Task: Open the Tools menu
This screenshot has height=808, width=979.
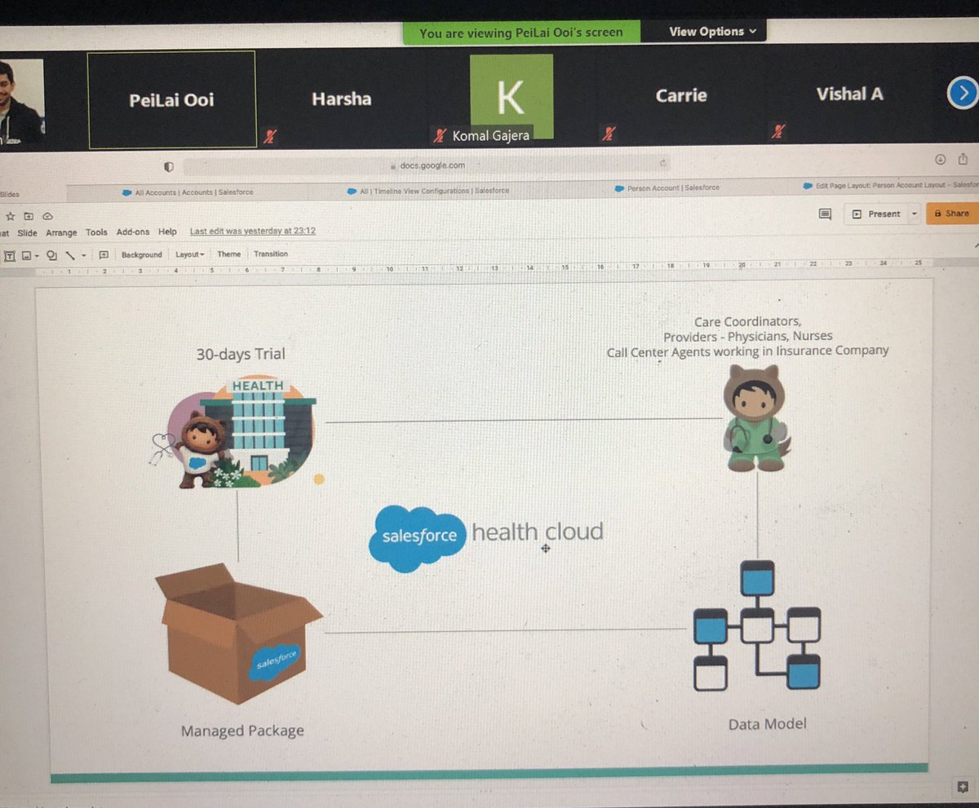Action: [x=96, y=232]
